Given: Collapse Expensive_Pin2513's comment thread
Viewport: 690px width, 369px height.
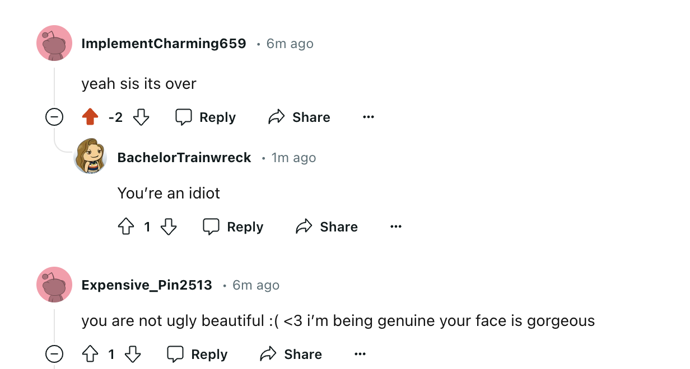Looking at the screenshot, I should [54, 354].
